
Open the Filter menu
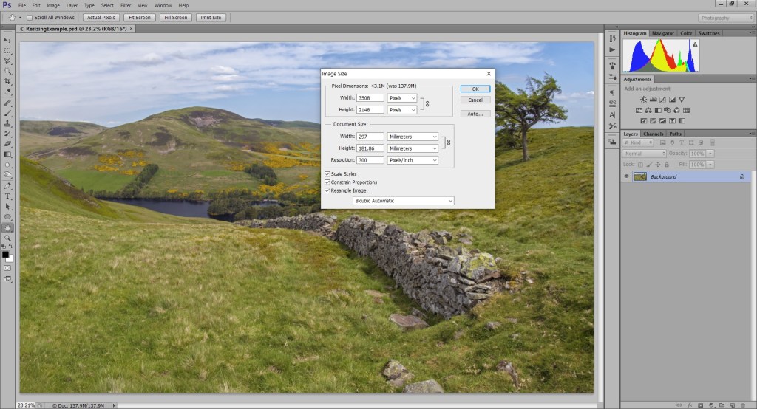(126, 5)
